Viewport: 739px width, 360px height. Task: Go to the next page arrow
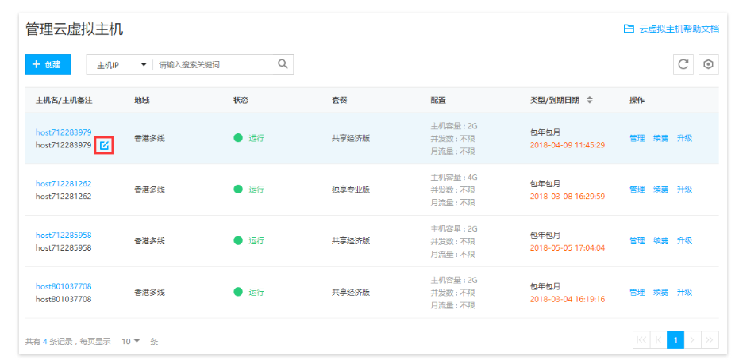click(x=693, y=340)
